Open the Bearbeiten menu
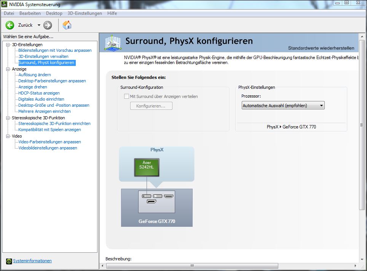 pos(30,13)
